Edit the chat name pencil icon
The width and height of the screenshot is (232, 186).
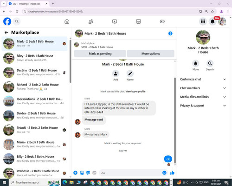click(130, 73)
